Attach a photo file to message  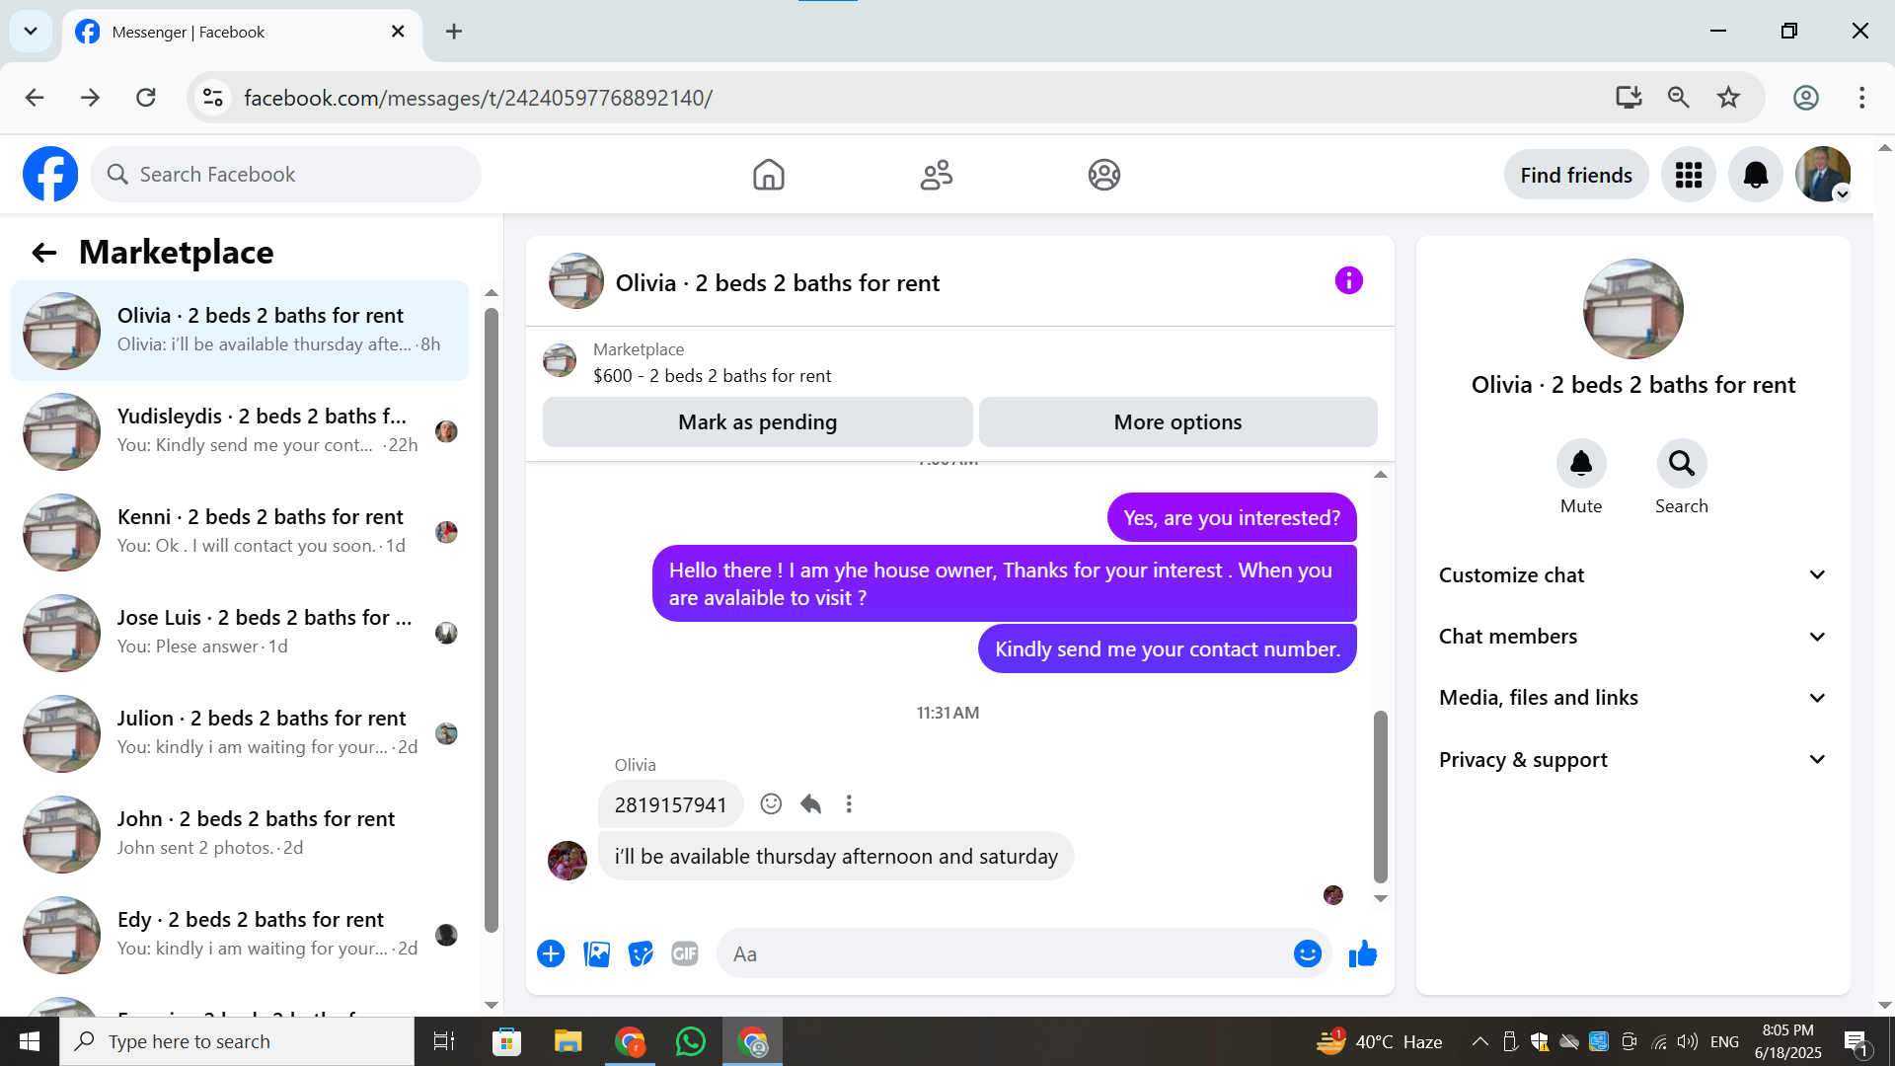coord(597,954)
